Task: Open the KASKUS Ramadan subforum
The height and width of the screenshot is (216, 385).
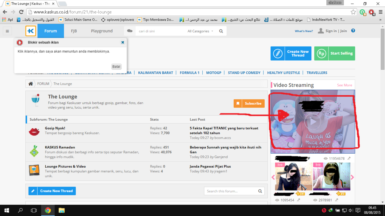Action: point(60,147)
